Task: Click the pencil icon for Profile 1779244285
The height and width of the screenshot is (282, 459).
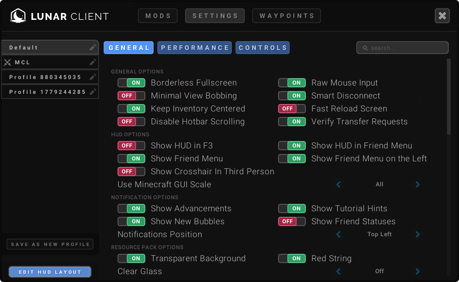Action: (93, 92)
